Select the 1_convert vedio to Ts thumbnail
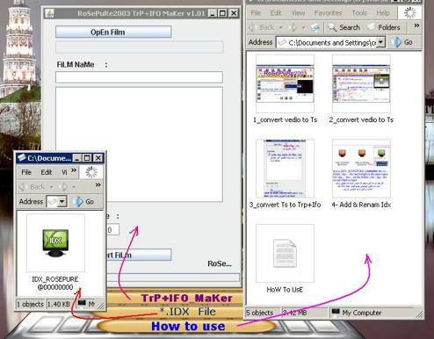 tap(285, 83)
